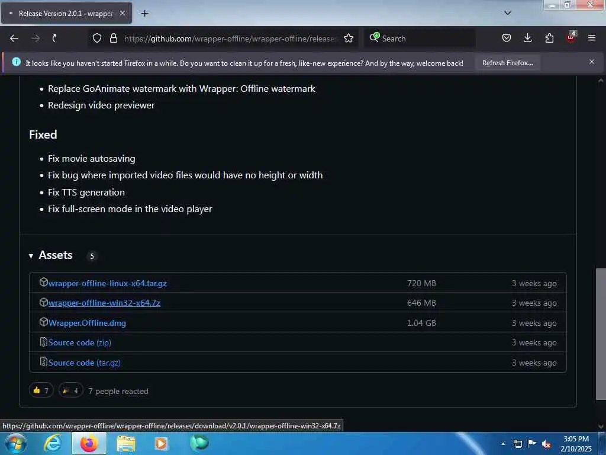Image resolution: width=606 pixels, height=455 pixels.
Task: Dismiss the Firefox refresh notification bar
Action: click(592, 62)
